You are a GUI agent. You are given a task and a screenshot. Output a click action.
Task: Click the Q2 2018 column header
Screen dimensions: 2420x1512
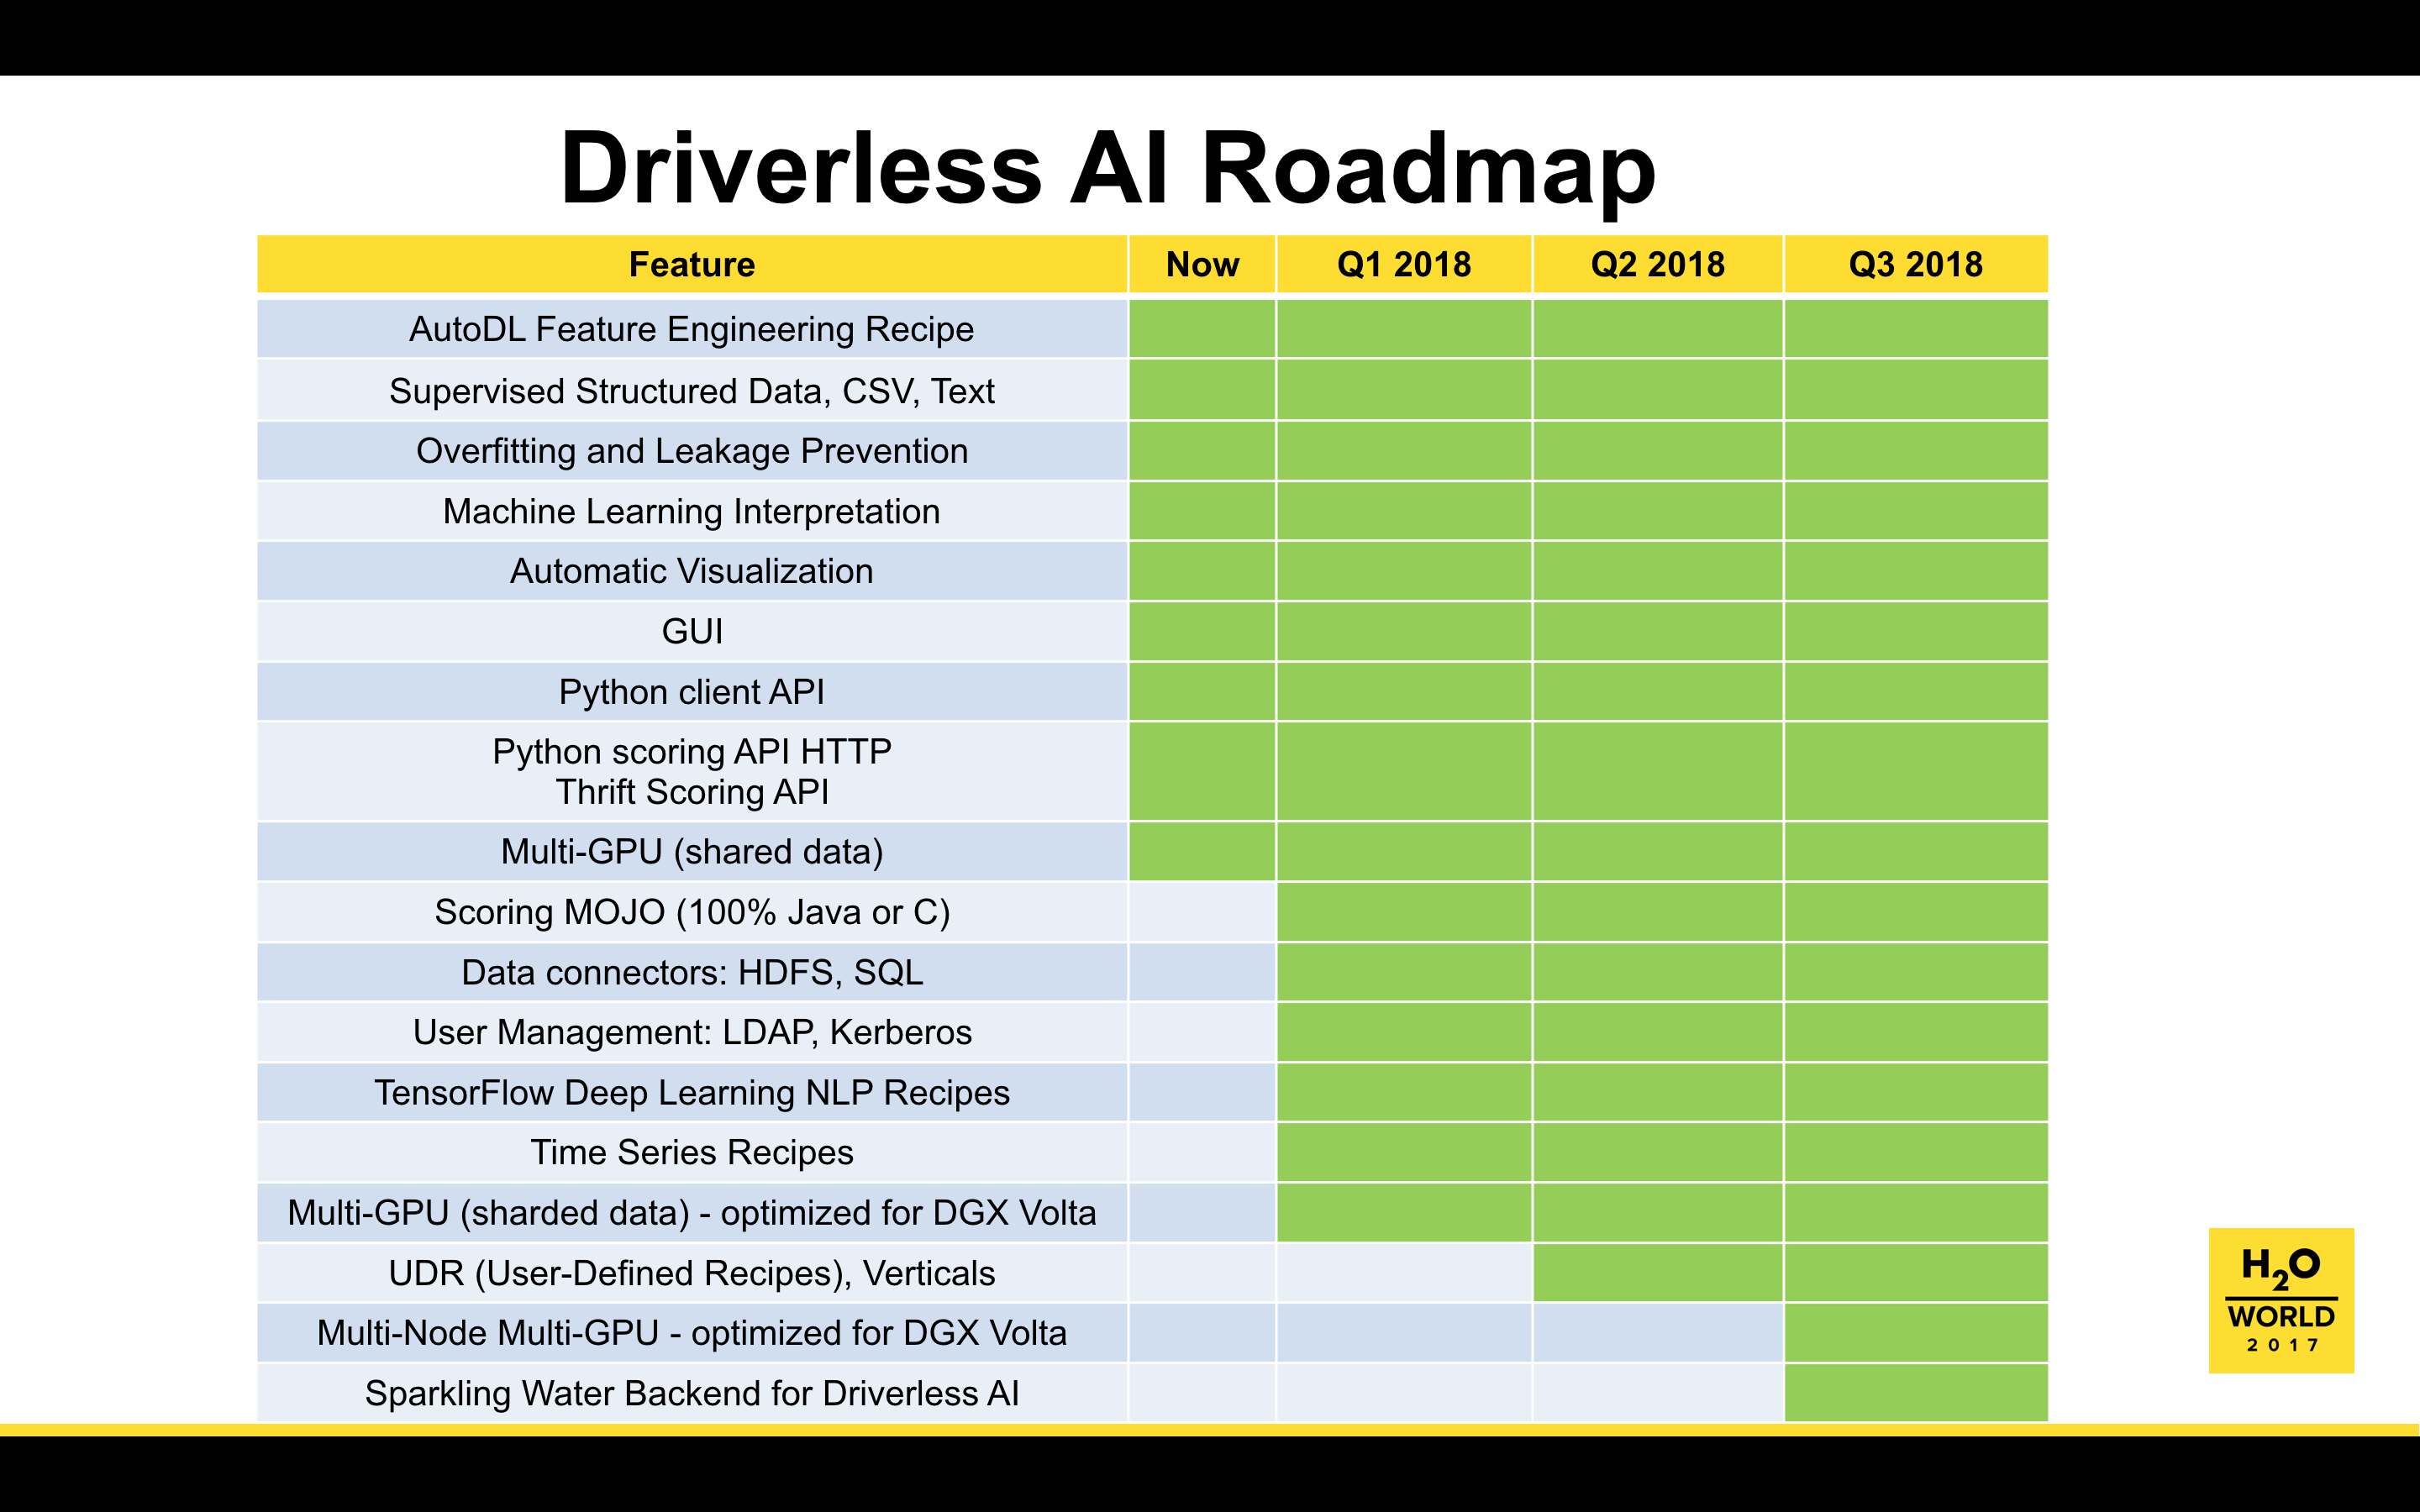tap(1657, 265)
